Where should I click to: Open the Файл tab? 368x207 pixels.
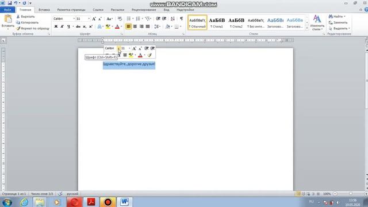tap(7, 10)
